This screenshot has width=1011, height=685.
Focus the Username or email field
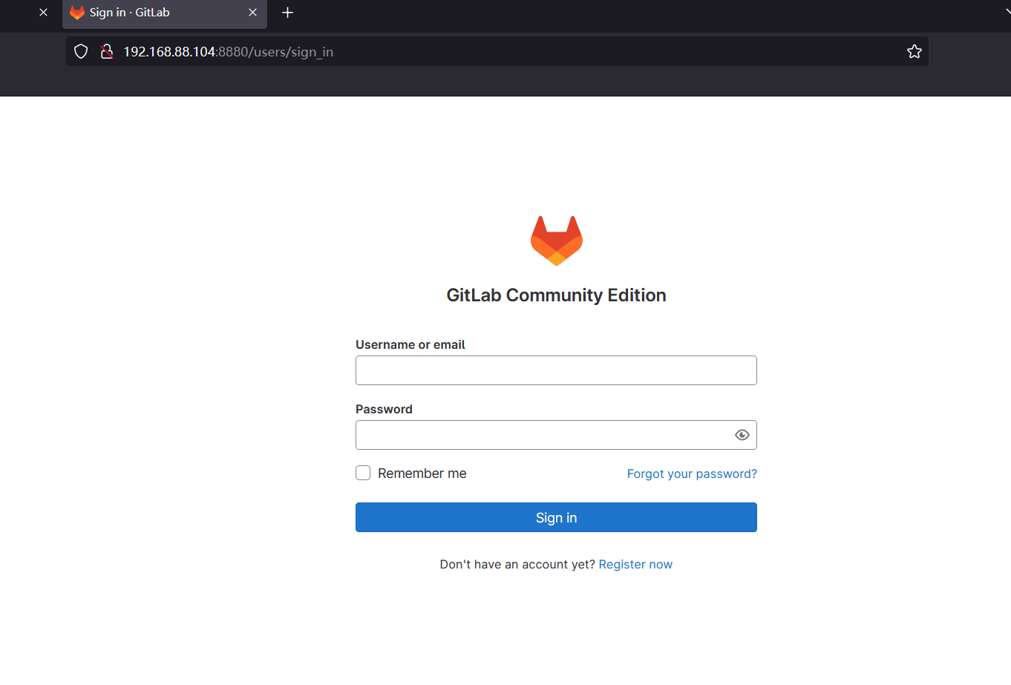[556, 370]
